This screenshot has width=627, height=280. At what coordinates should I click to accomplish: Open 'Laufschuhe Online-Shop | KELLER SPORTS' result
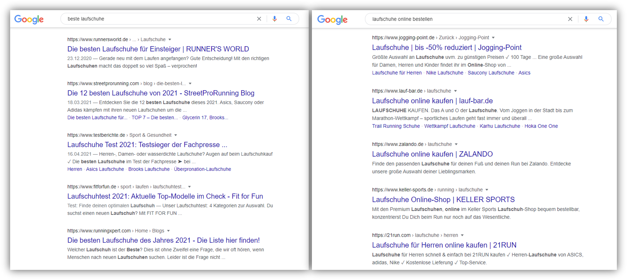(443, 200)
